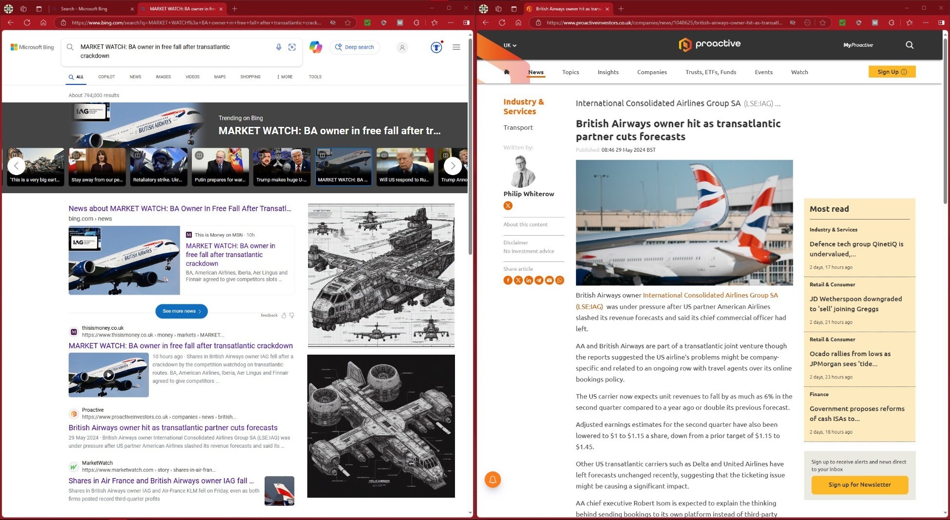
Task: Go to Proactive home via house icon
Action: coord(507,72)
